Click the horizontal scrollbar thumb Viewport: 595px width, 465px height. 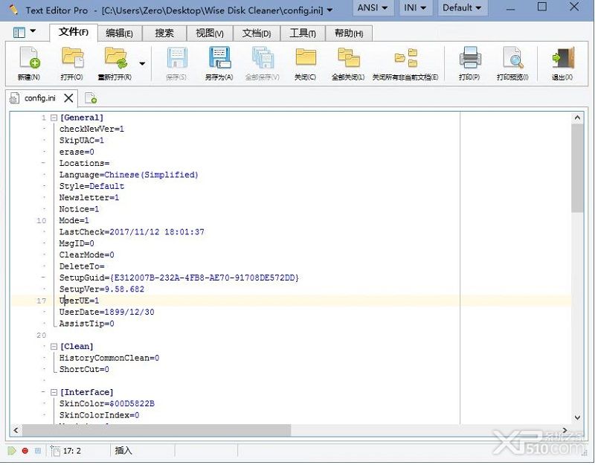[x=157, y=430]
